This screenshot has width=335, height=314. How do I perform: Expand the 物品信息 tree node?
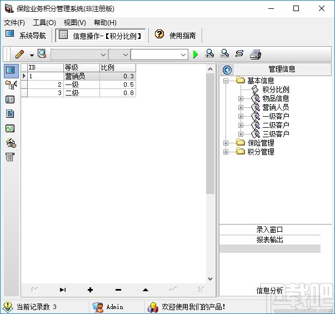pyautogui.click(x=241, y=98)
